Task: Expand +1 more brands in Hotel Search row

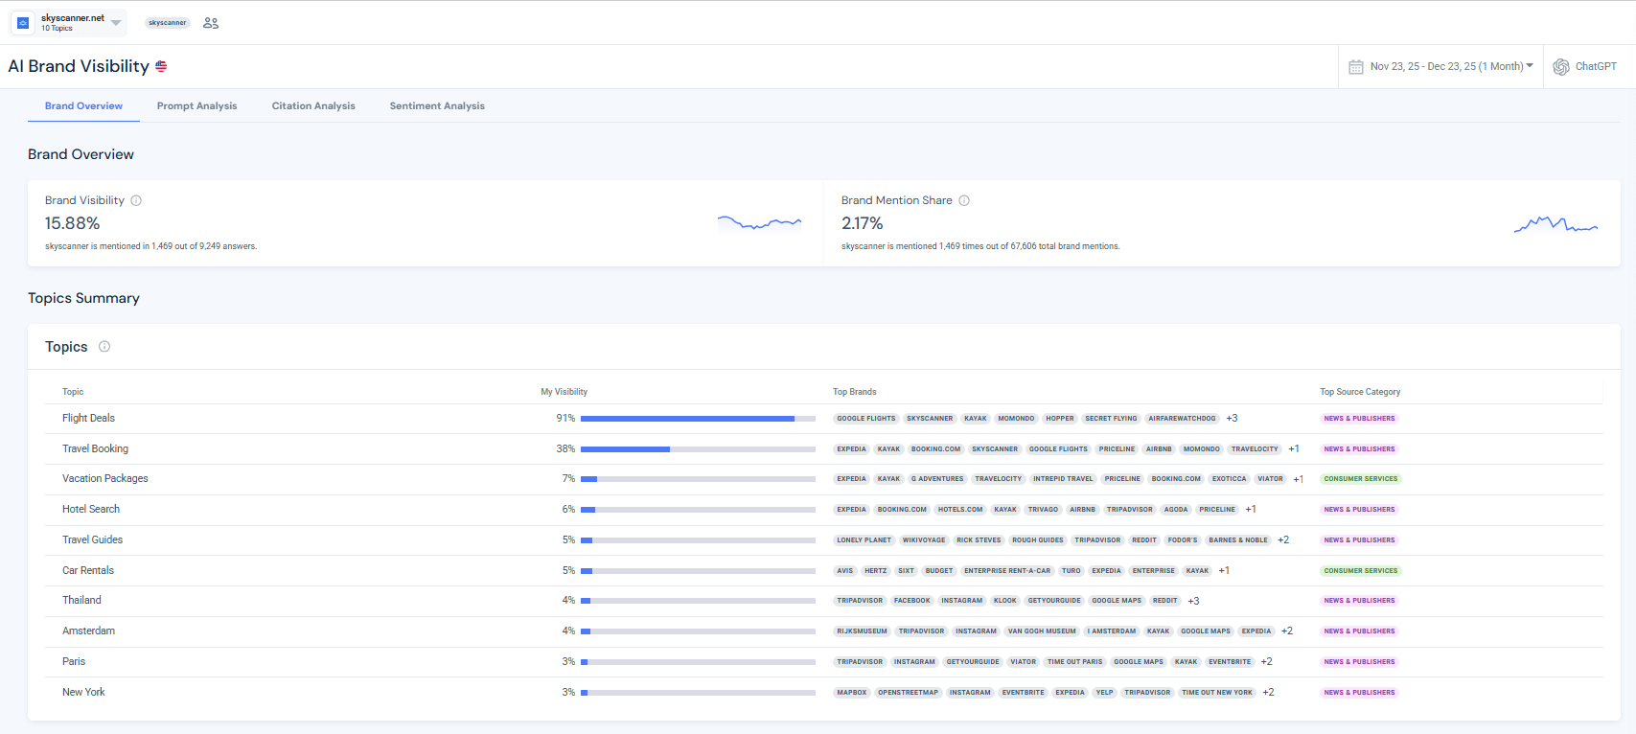Action: click(1251, 510)
